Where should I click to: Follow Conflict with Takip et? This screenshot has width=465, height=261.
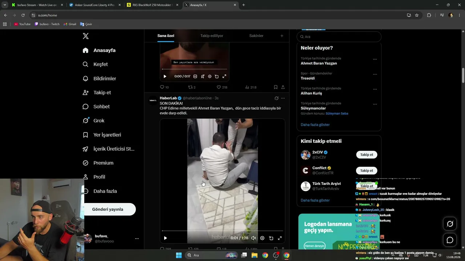pos(367,170)
